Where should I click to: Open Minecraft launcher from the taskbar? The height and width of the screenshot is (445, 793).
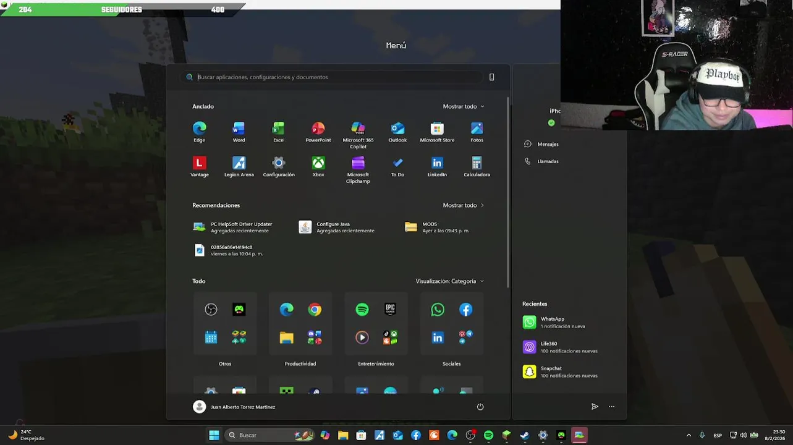point(506,435)
